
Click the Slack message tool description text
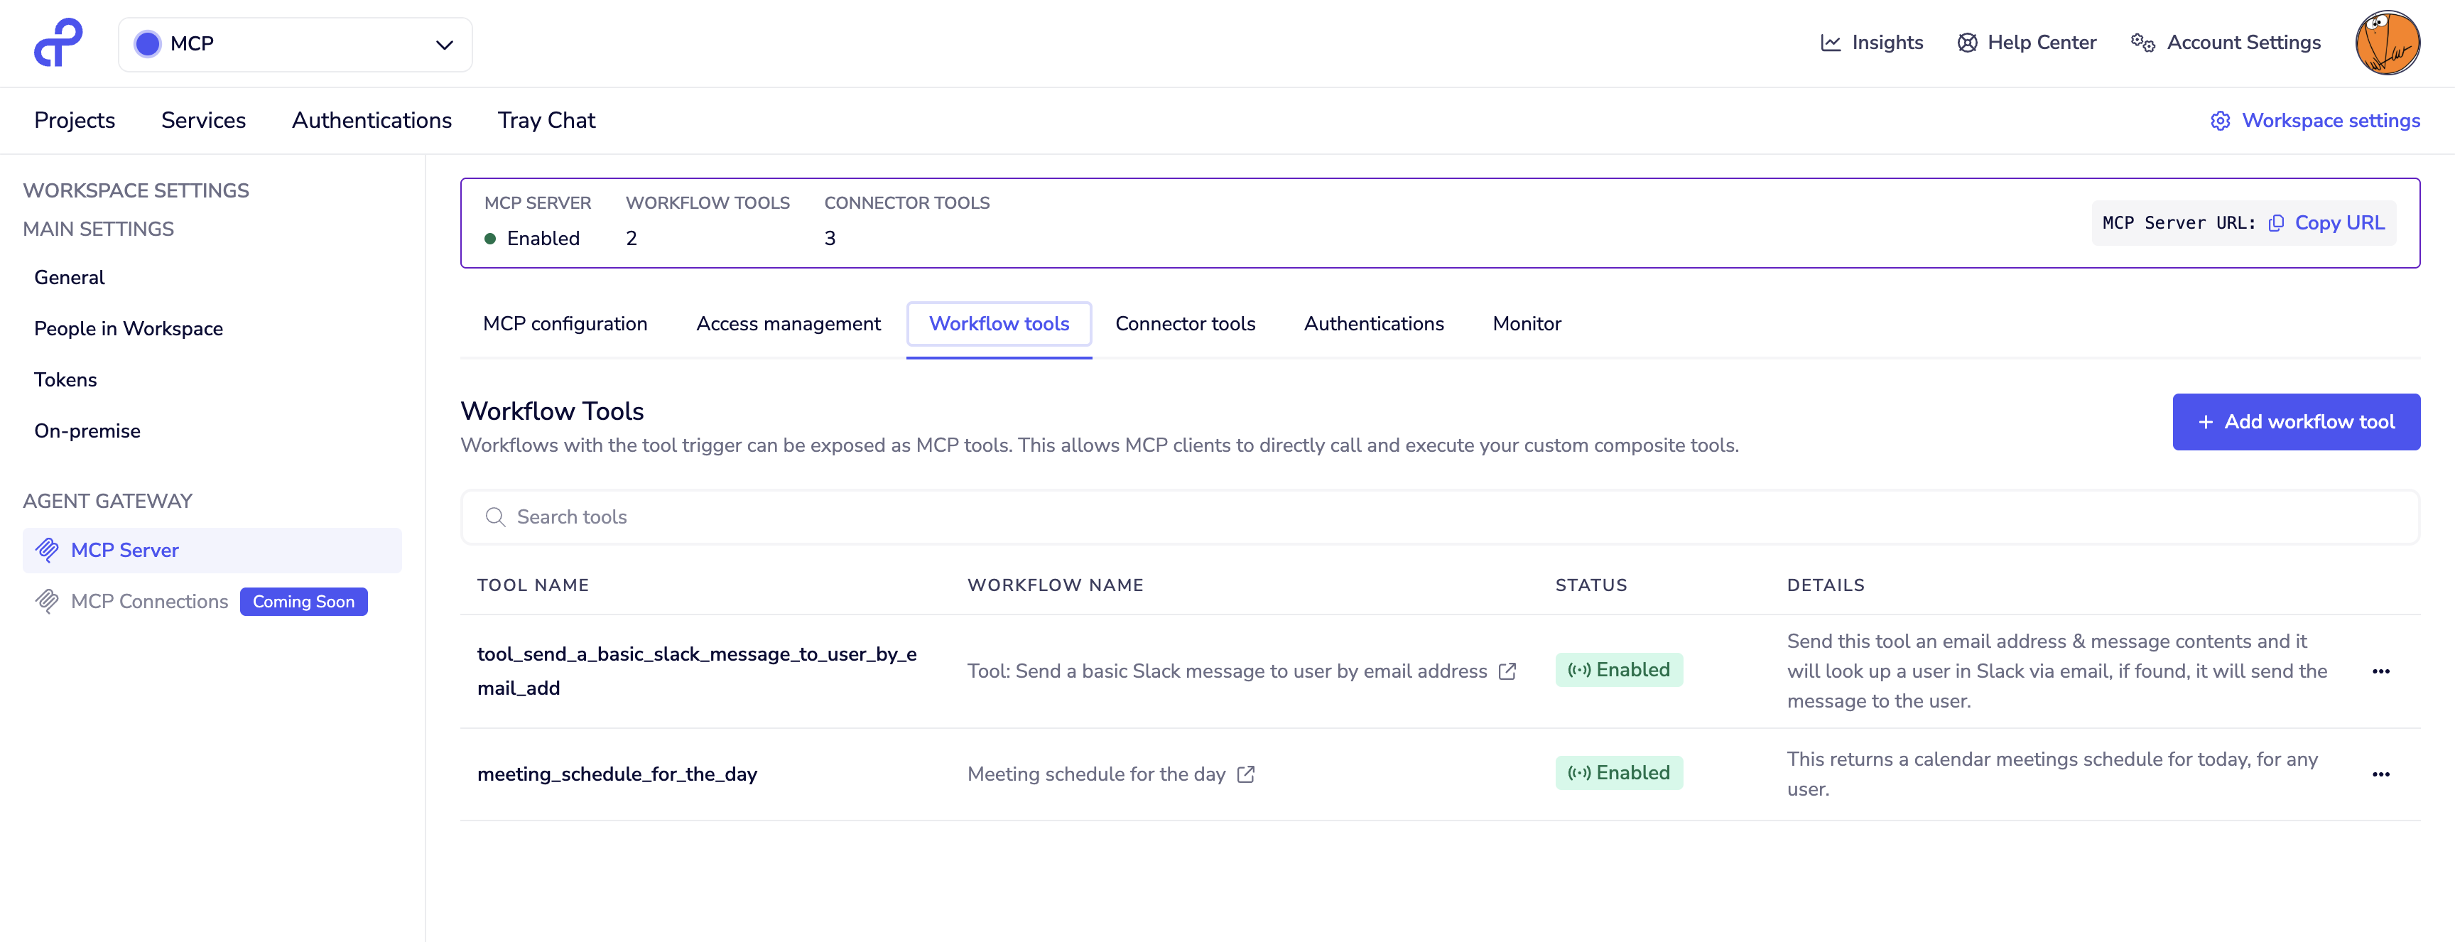coord(2056,671)
